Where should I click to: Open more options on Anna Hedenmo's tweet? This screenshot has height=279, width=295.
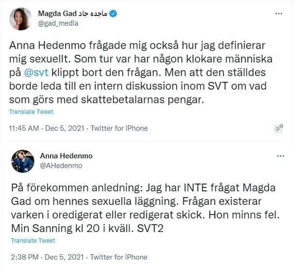[x=280, y=156]
